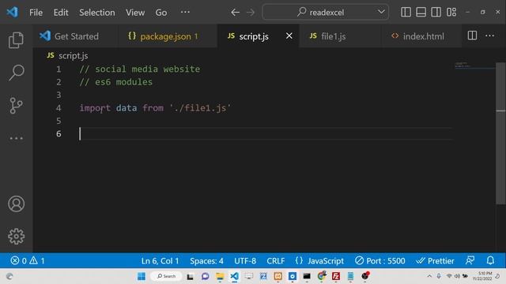Split the editor to the right

(x=472, y=35)
